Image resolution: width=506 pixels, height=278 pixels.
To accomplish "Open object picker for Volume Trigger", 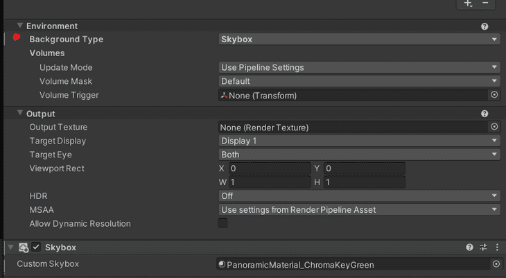I will 494,95.
